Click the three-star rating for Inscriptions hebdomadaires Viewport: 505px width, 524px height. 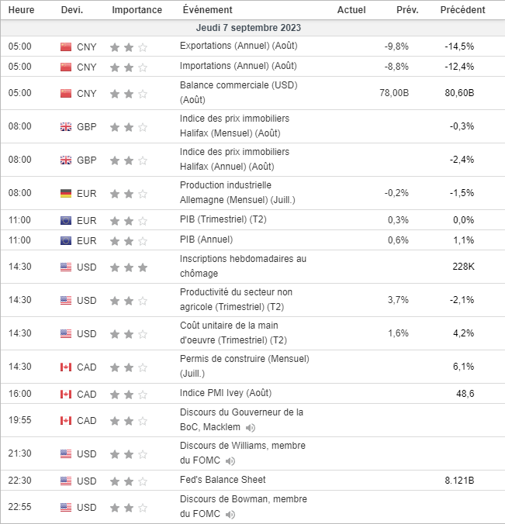click(128, 267)
